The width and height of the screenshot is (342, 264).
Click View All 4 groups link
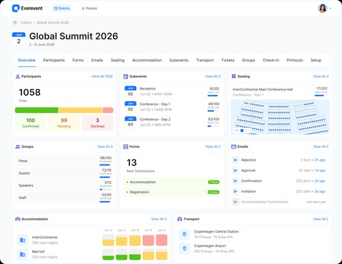coord(105,146)
